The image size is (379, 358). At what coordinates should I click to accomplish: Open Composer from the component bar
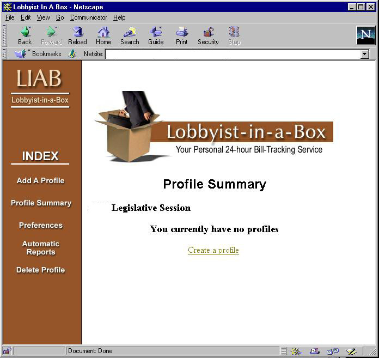(x=351, y=351)
